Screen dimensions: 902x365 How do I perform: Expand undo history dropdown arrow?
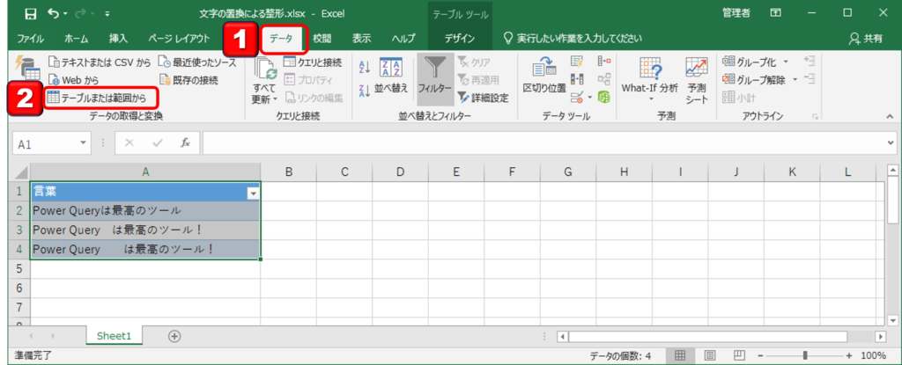65,13
